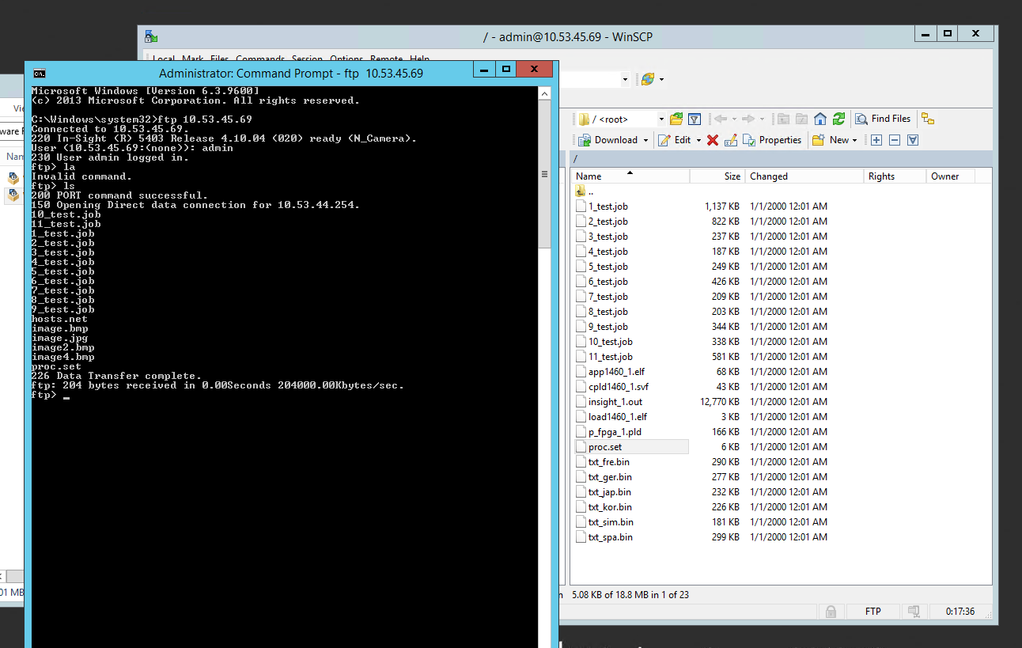Show the remote directory tree icon
The height and width of the screenshot is (648, 1022).
(928, 119)
